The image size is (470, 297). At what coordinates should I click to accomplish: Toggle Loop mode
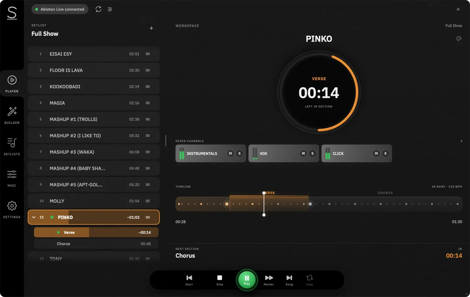point(310,280)
